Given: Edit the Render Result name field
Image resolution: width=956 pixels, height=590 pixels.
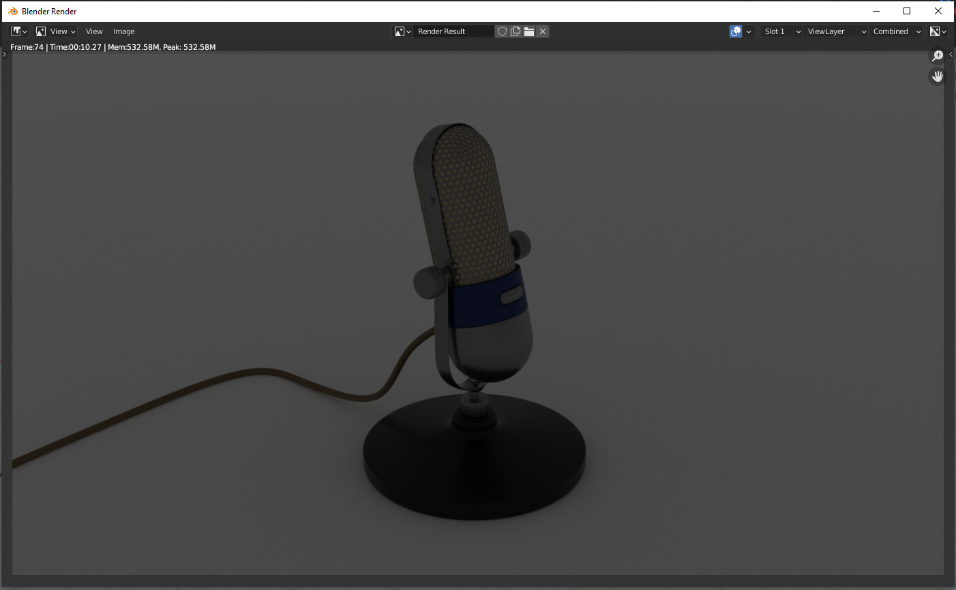Looking at the screenshot, I should click(453, 31).
